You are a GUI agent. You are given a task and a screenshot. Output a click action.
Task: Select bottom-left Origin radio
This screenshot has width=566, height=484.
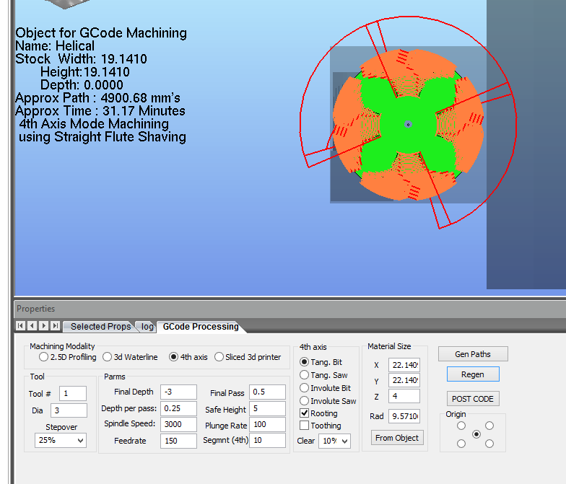[461, 444]
